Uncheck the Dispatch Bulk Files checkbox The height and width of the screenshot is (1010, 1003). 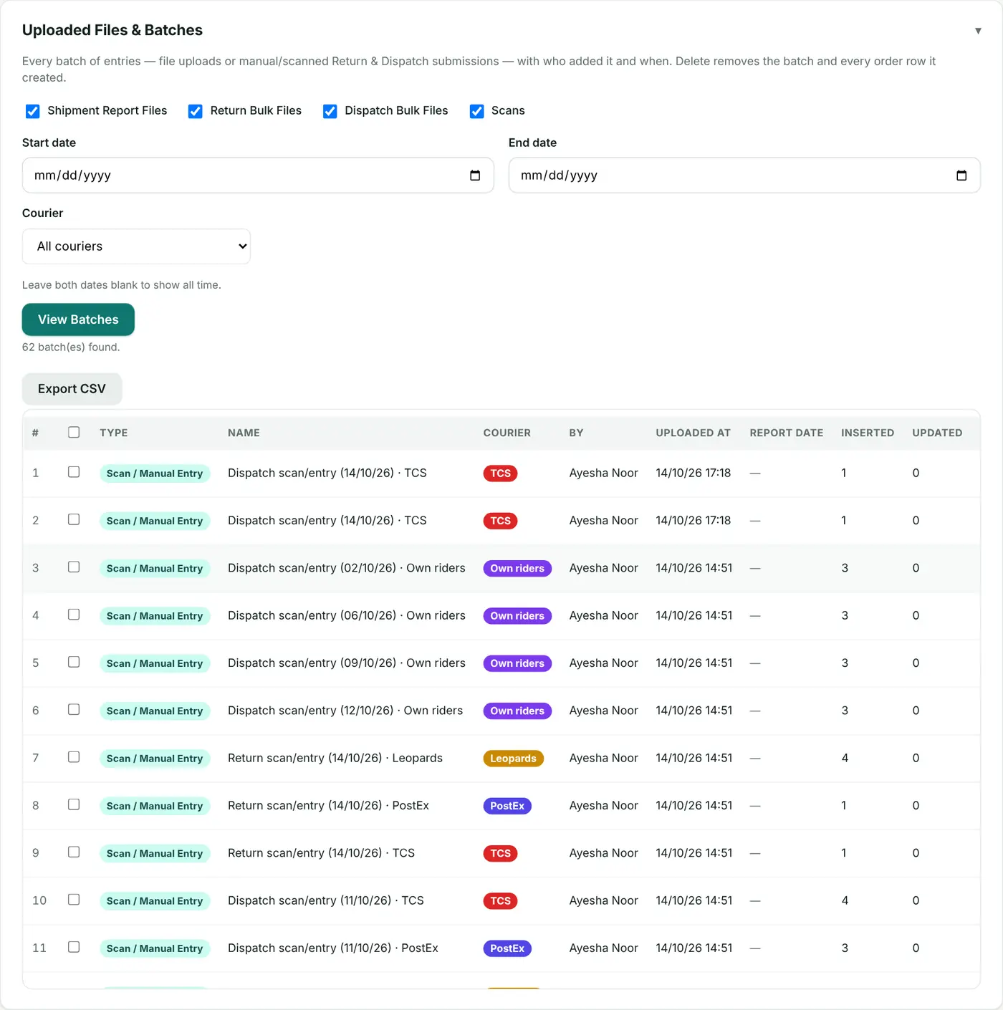point(330,111)
